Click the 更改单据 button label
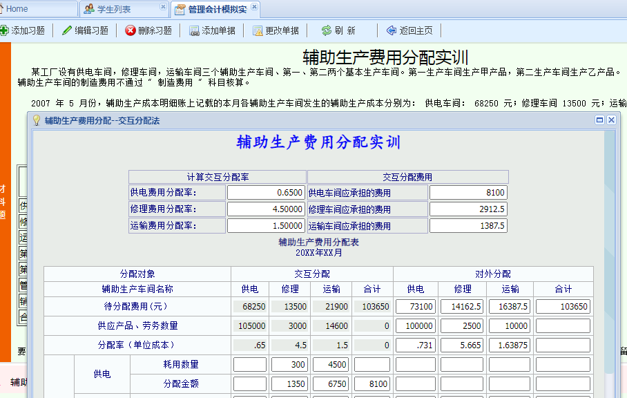 282,30
